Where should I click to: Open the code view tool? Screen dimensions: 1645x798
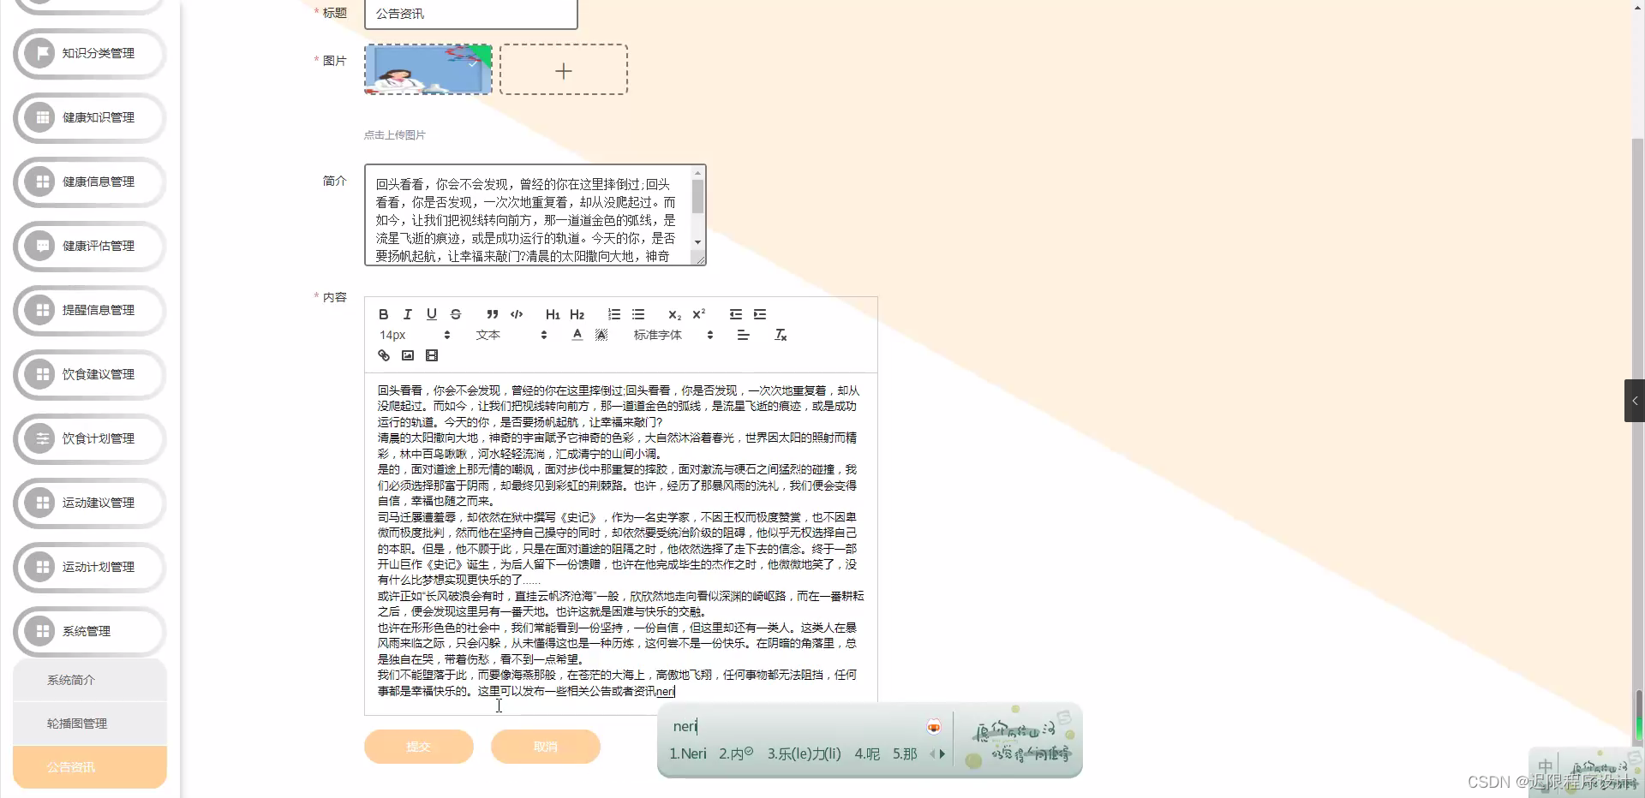click(x=517, y=314)
